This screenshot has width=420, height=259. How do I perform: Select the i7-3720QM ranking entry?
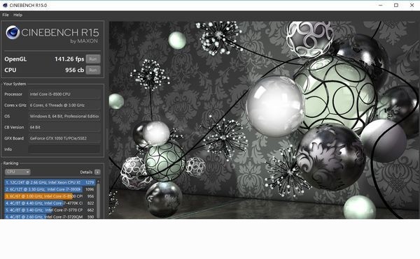pyautogui.click(x=50, y=216)
